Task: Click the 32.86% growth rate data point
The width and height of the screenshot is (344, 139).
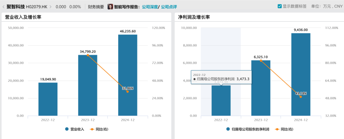Action: tap(127, 91)
